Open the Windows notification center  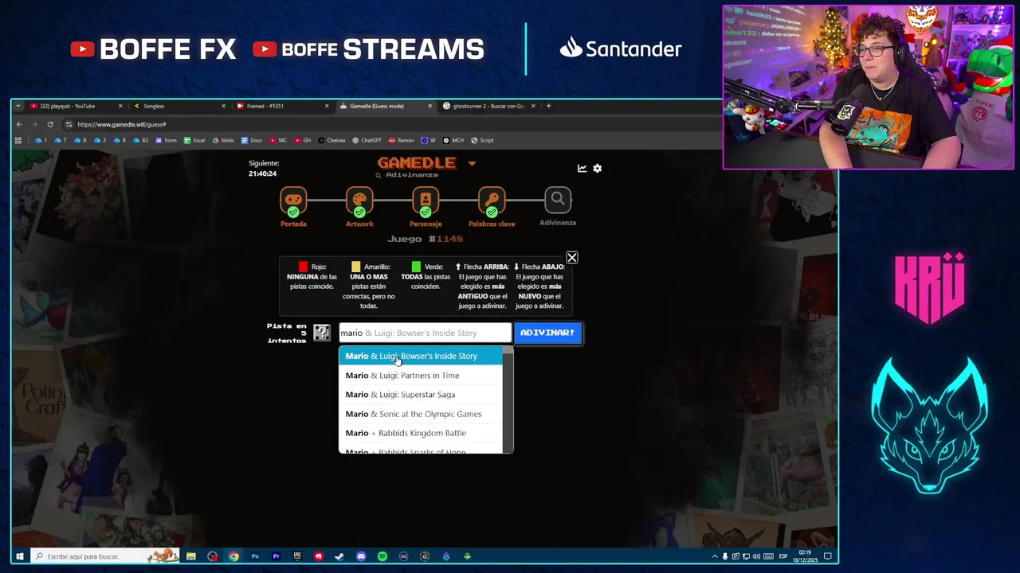point(828,556)
